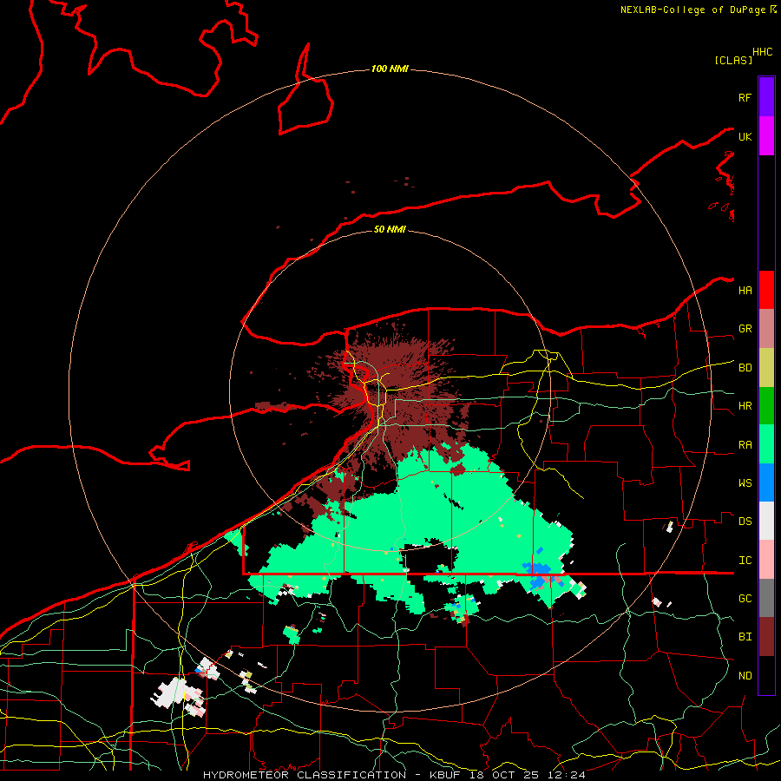Click the RA legend label
Viewport: 781px width, 781px height.
pyautogui.click(x=745, y=445)
